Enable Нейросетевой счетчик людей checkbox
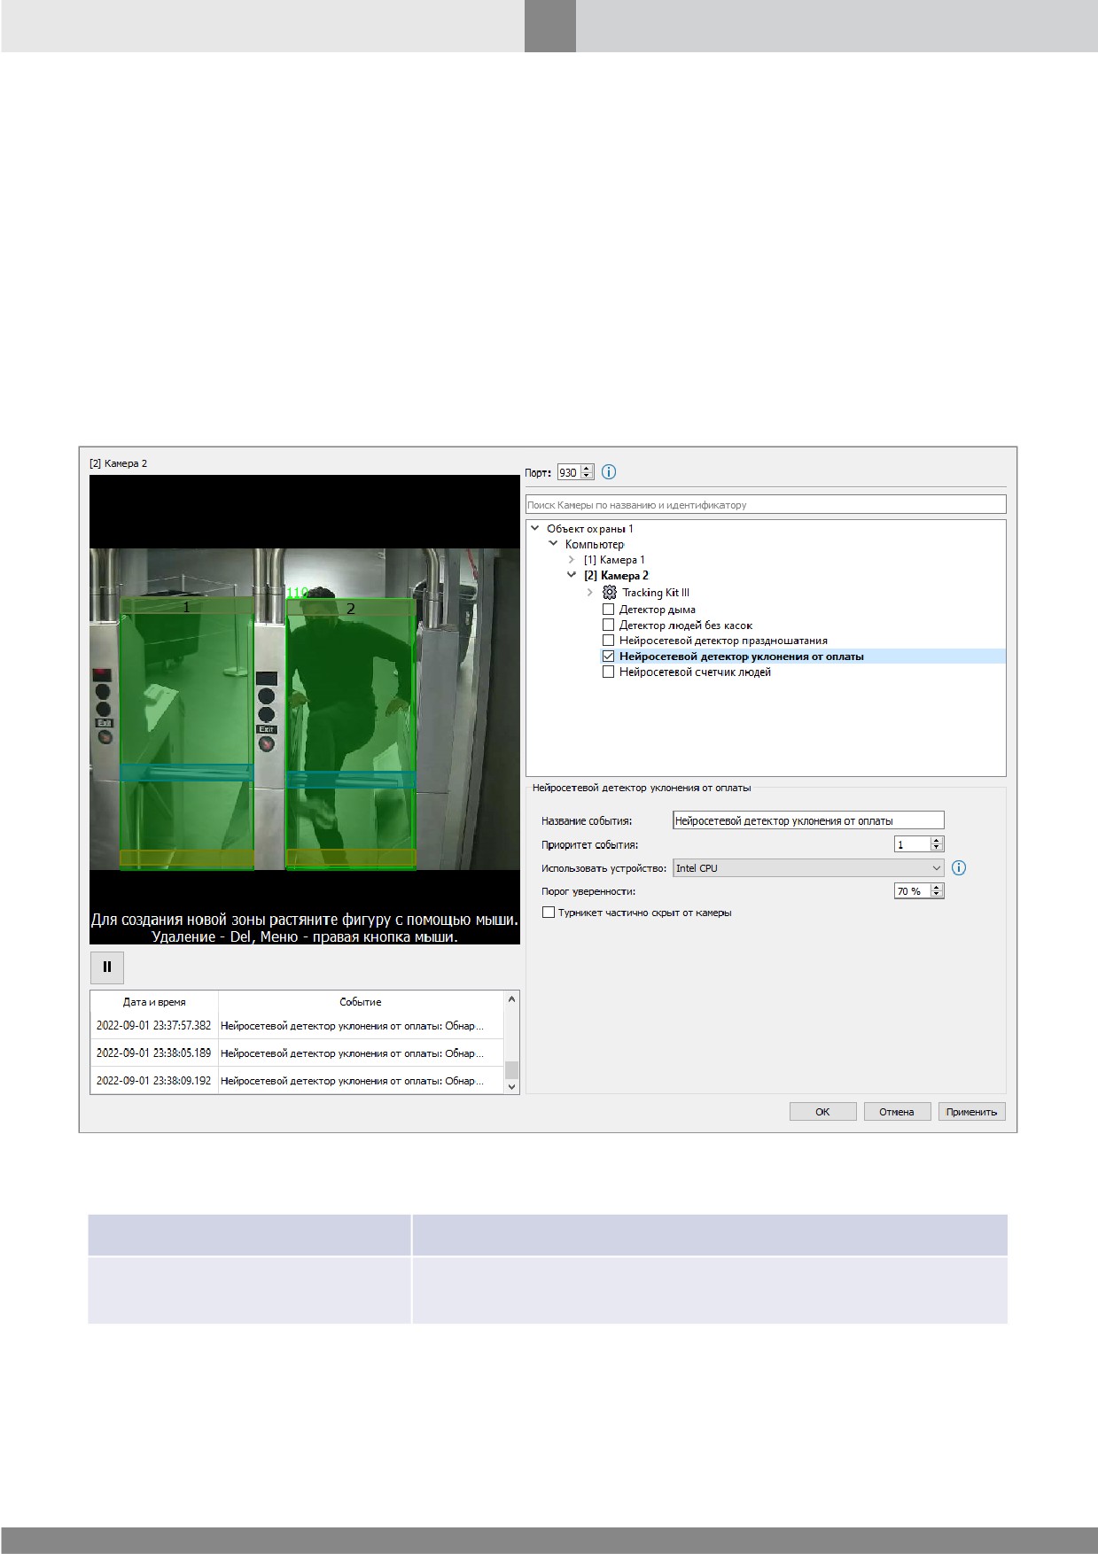 [608, 672]
